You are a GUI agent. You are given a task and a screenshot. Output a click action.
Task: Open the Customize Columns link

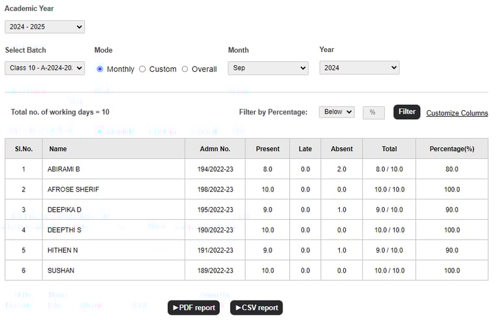457,113
